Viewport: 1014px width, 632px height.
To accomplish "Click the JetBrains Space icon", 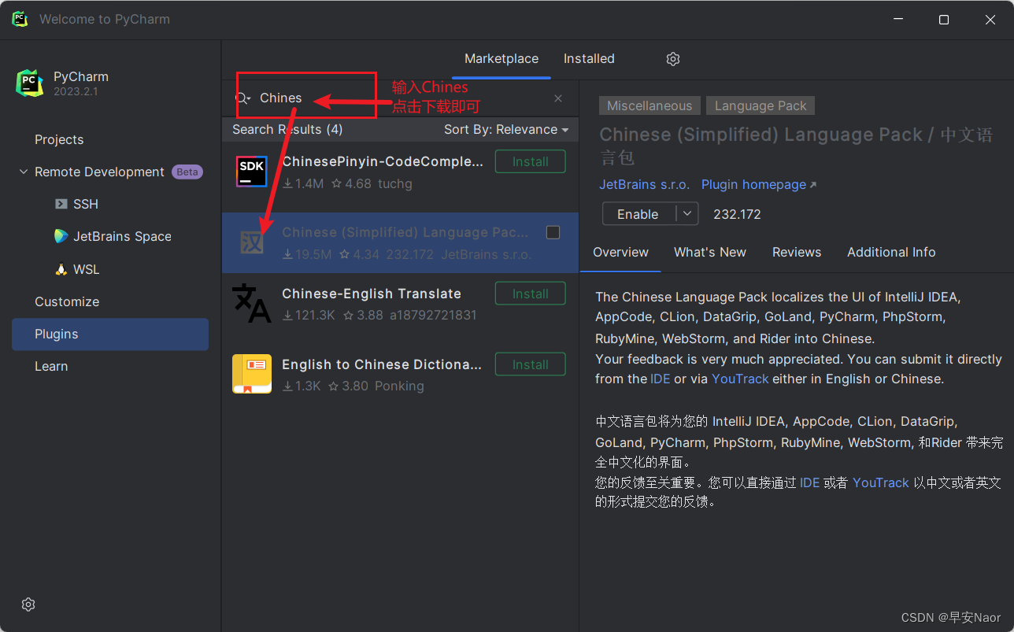I will click(x=61, y=236).
